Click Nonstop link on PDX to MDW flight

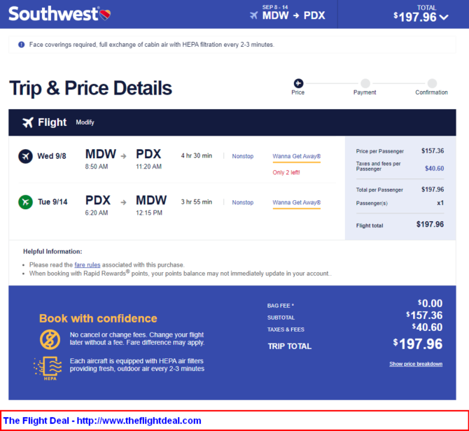243,202
